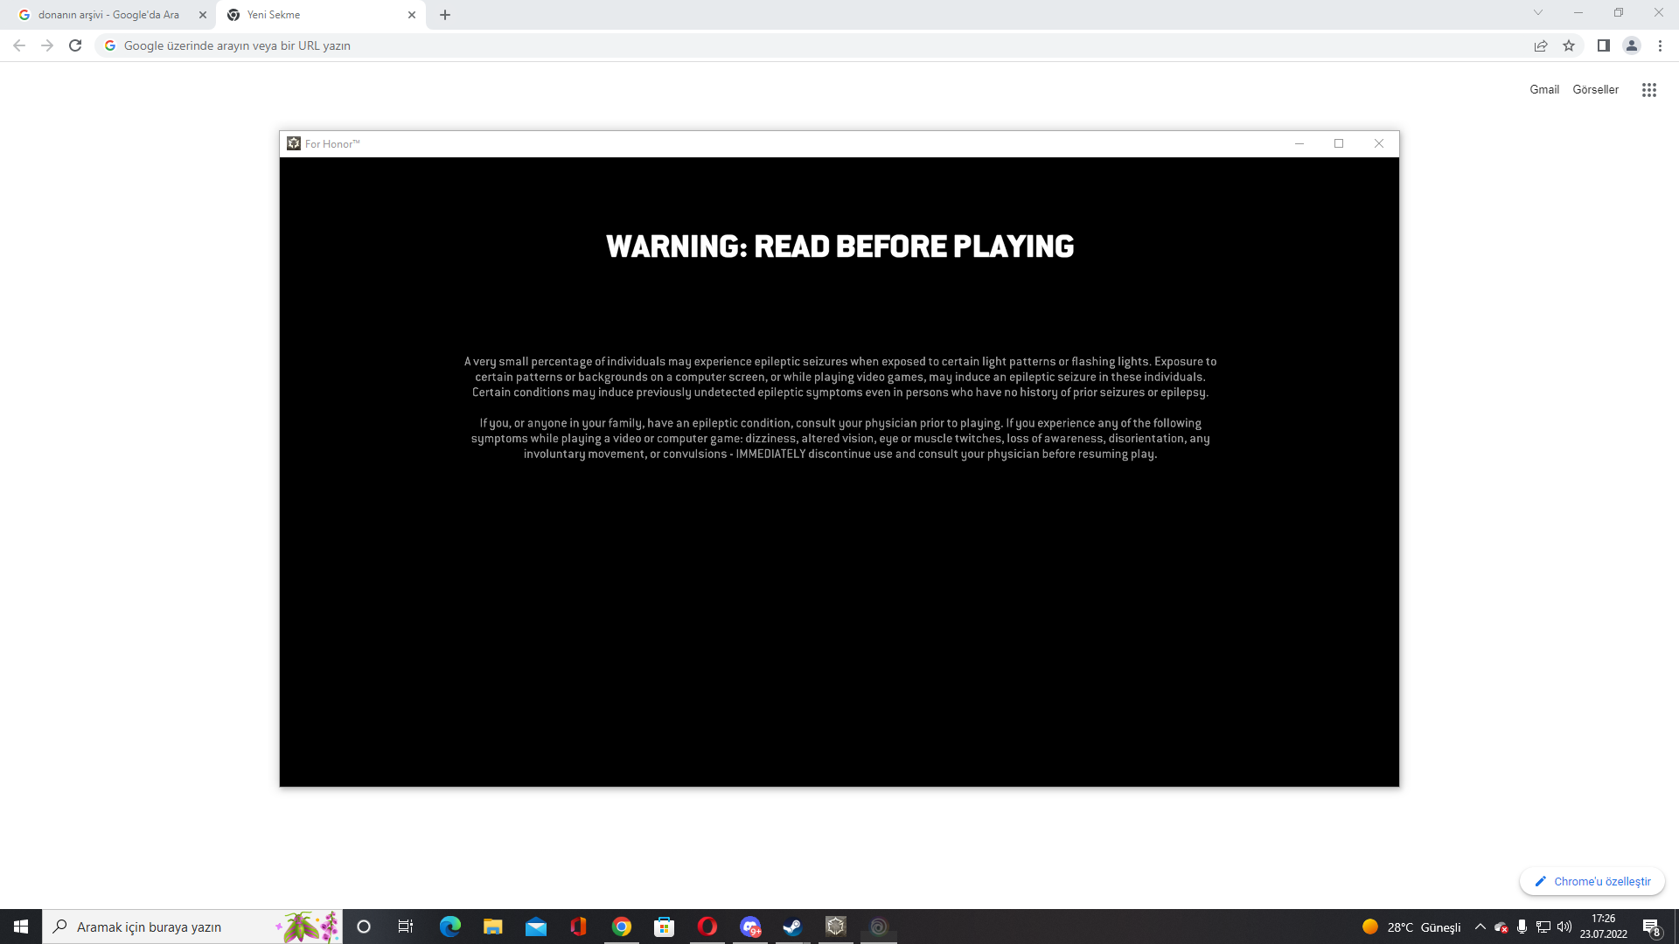This screenshot has height=944, width=1679.
Task: Open the volume speaker tray icon
Action: (x=1564, y=927)
